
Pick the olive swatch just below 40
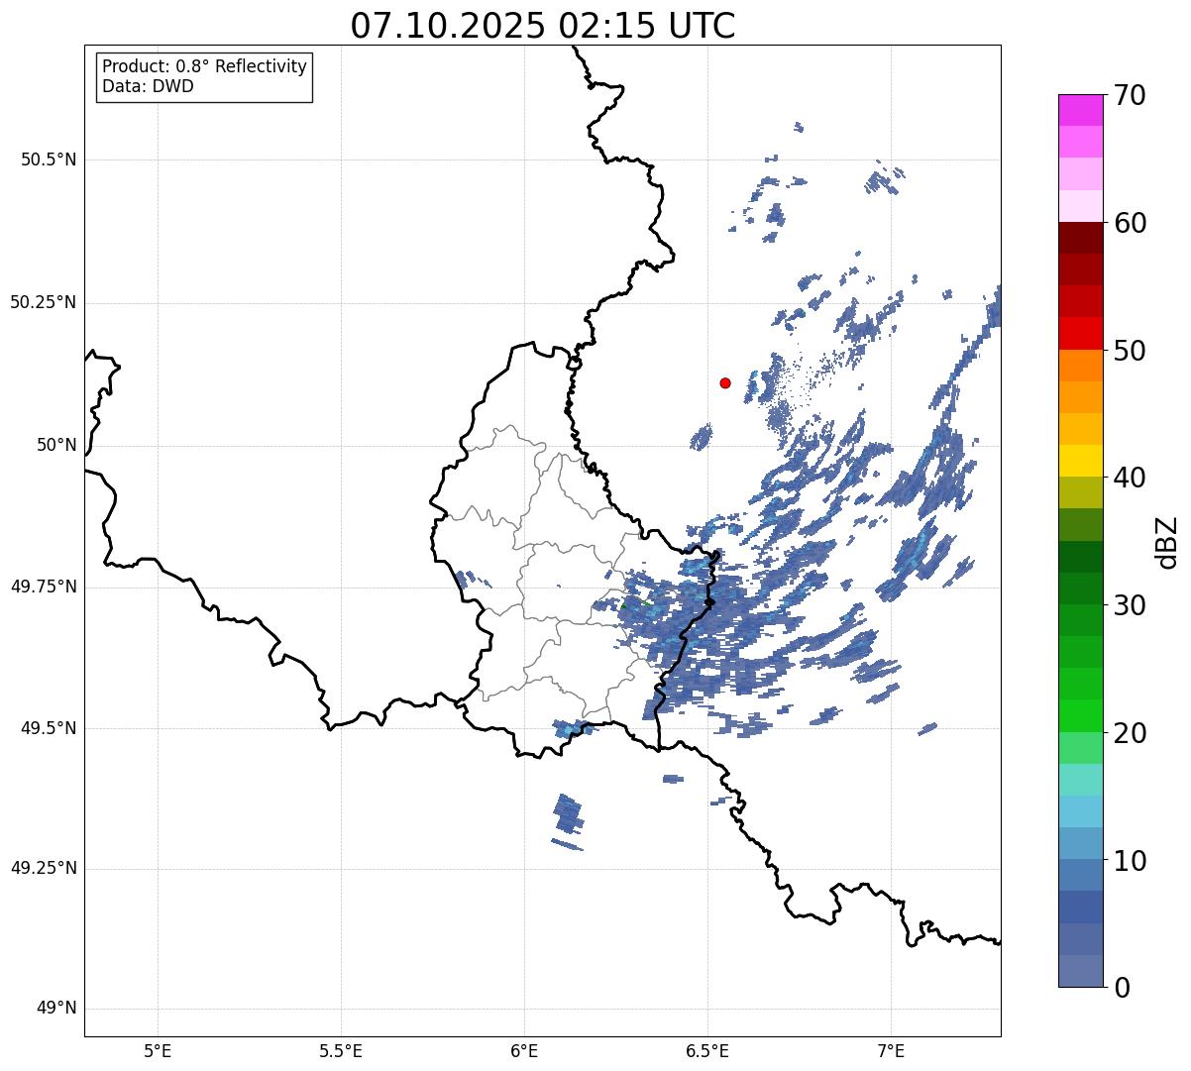tap(1081, 492)
